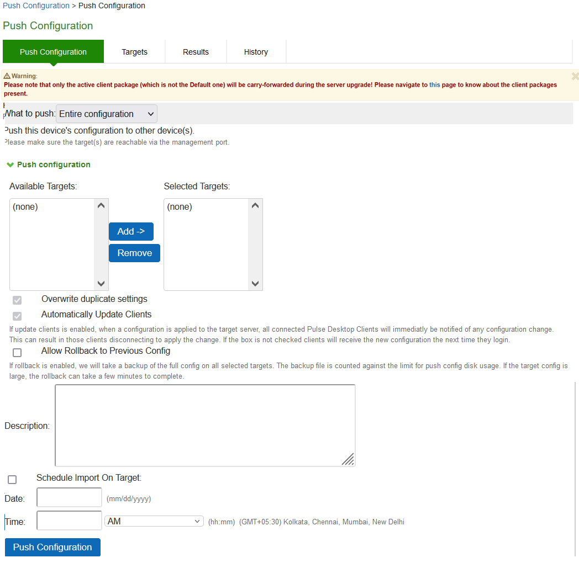
Task: Click the Allow Rollback to Previous Config label
Action: (106, 351)
